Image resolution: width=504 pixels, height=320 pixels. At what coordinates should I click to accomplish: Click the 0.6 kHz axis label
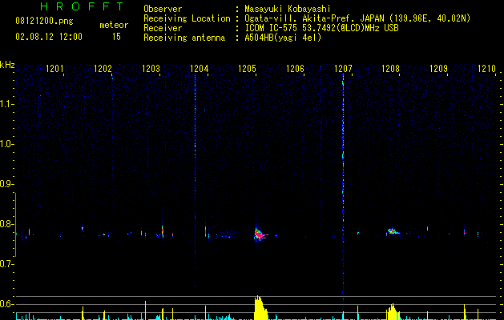pyautogui.click(x=6, y=304)
